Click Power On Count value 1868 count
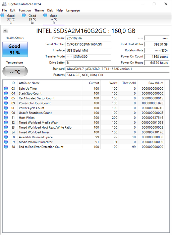 click(x=157, y=57)
